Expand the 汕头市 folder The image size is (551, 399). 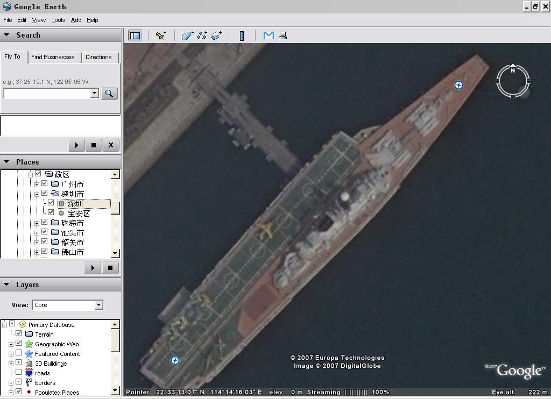pos(37,233)
